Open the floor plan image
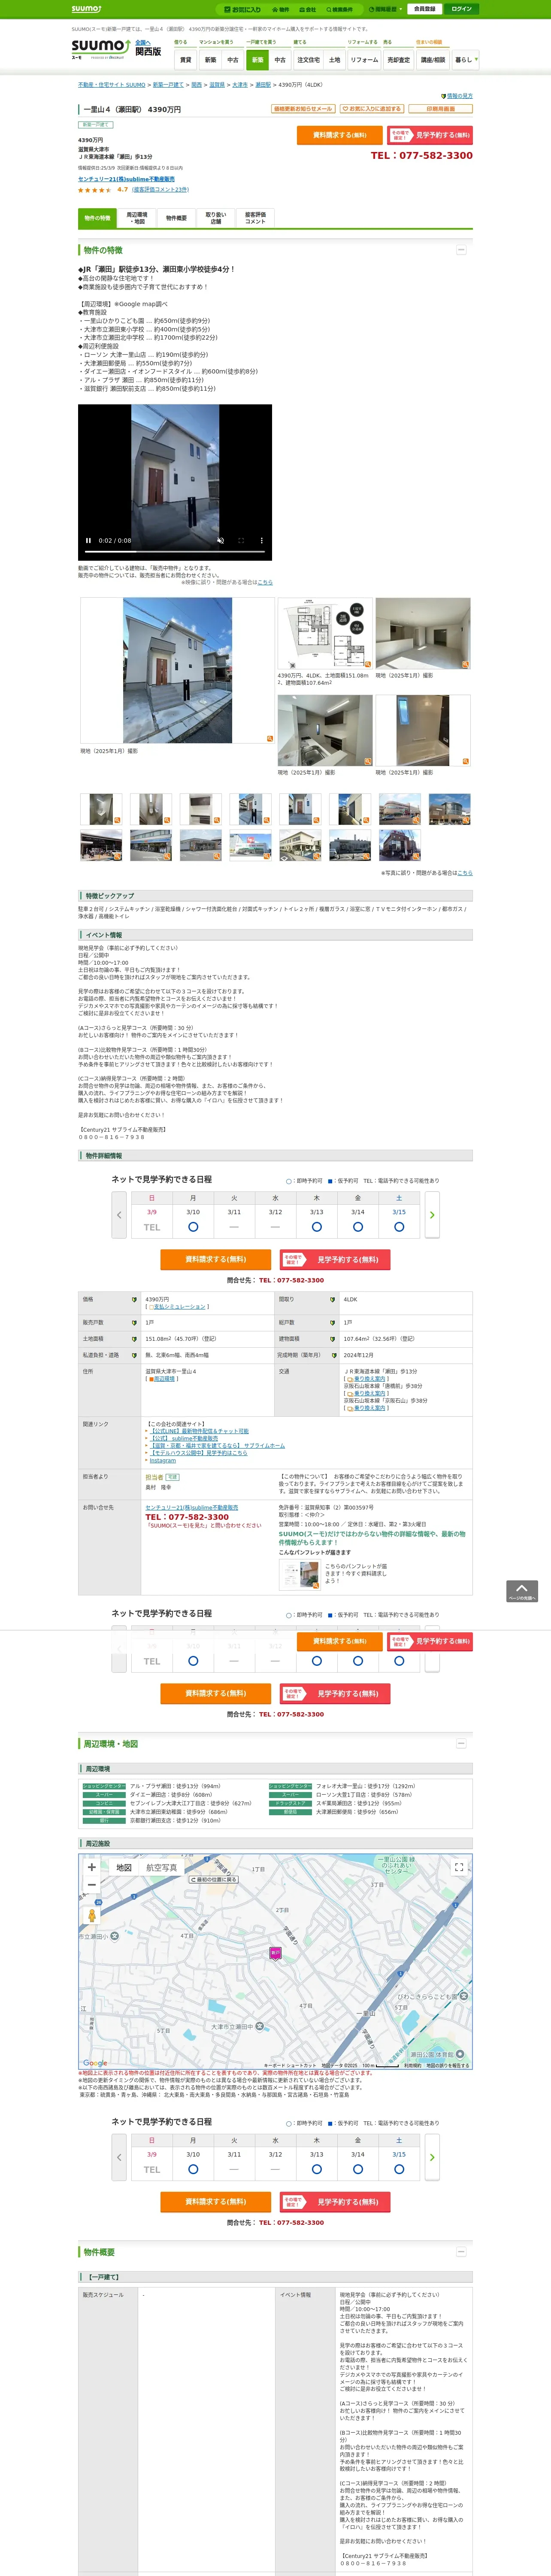This screenshot has height=2576, width=551. [325, 633]
